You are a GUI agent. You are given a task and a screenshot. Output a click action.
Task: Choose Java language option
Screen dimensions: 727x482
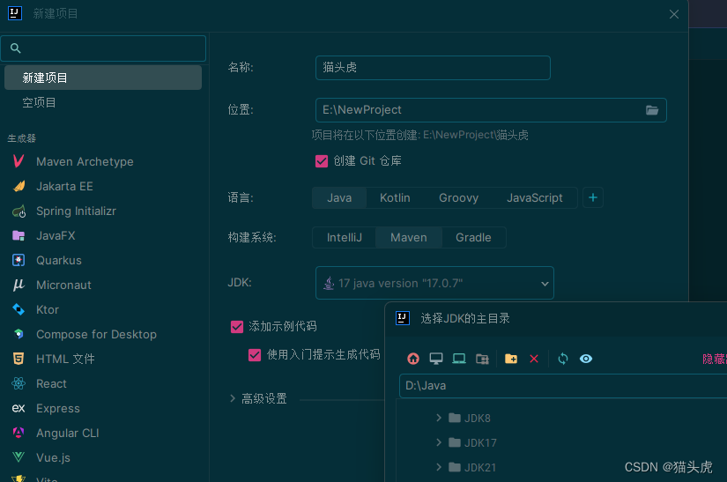coord(339,198)
